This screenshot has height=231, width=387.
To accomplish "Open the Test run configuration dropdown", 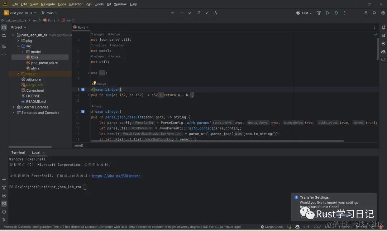I will pyautogui.click(x=304, y=13).
